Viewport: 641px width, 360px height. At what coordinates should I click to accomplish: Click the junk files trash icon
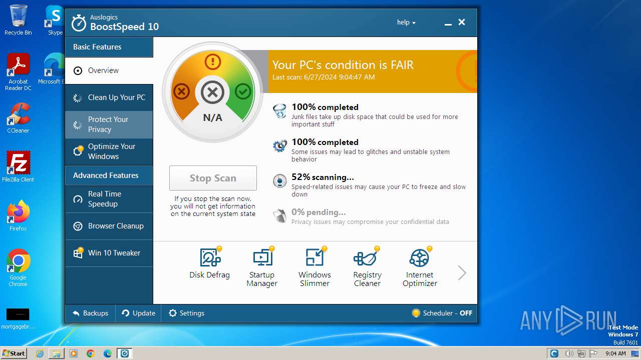[x=280, y=111]
